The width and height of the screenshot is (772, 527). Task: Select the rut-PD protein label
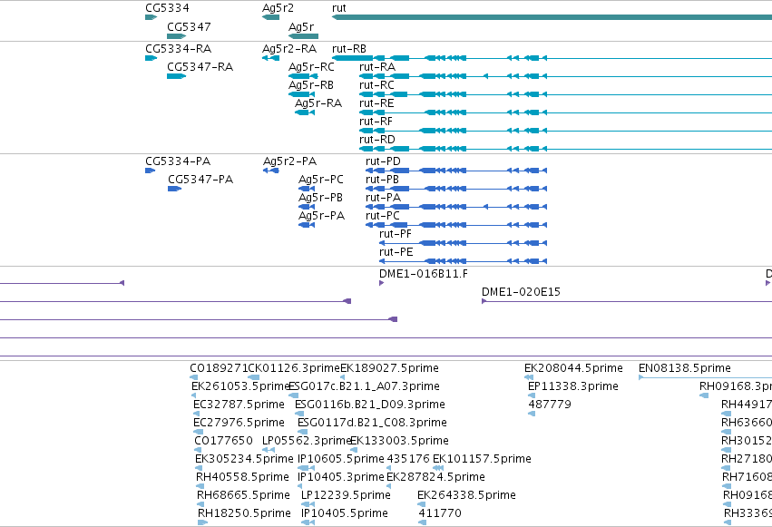(x=383, y=161)
